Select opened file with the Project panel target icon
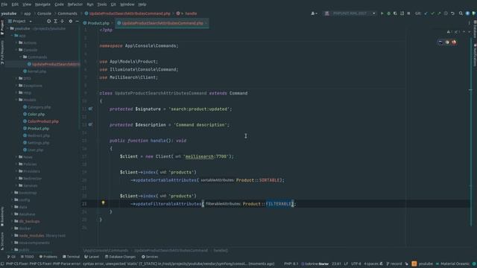 pyautogui.click(x=48, y=22)
